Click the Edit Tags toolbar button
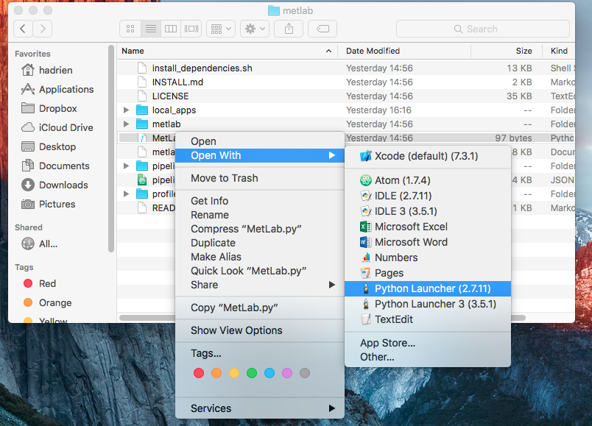Viewport: 592px width, 426px height. click(323, 29)
